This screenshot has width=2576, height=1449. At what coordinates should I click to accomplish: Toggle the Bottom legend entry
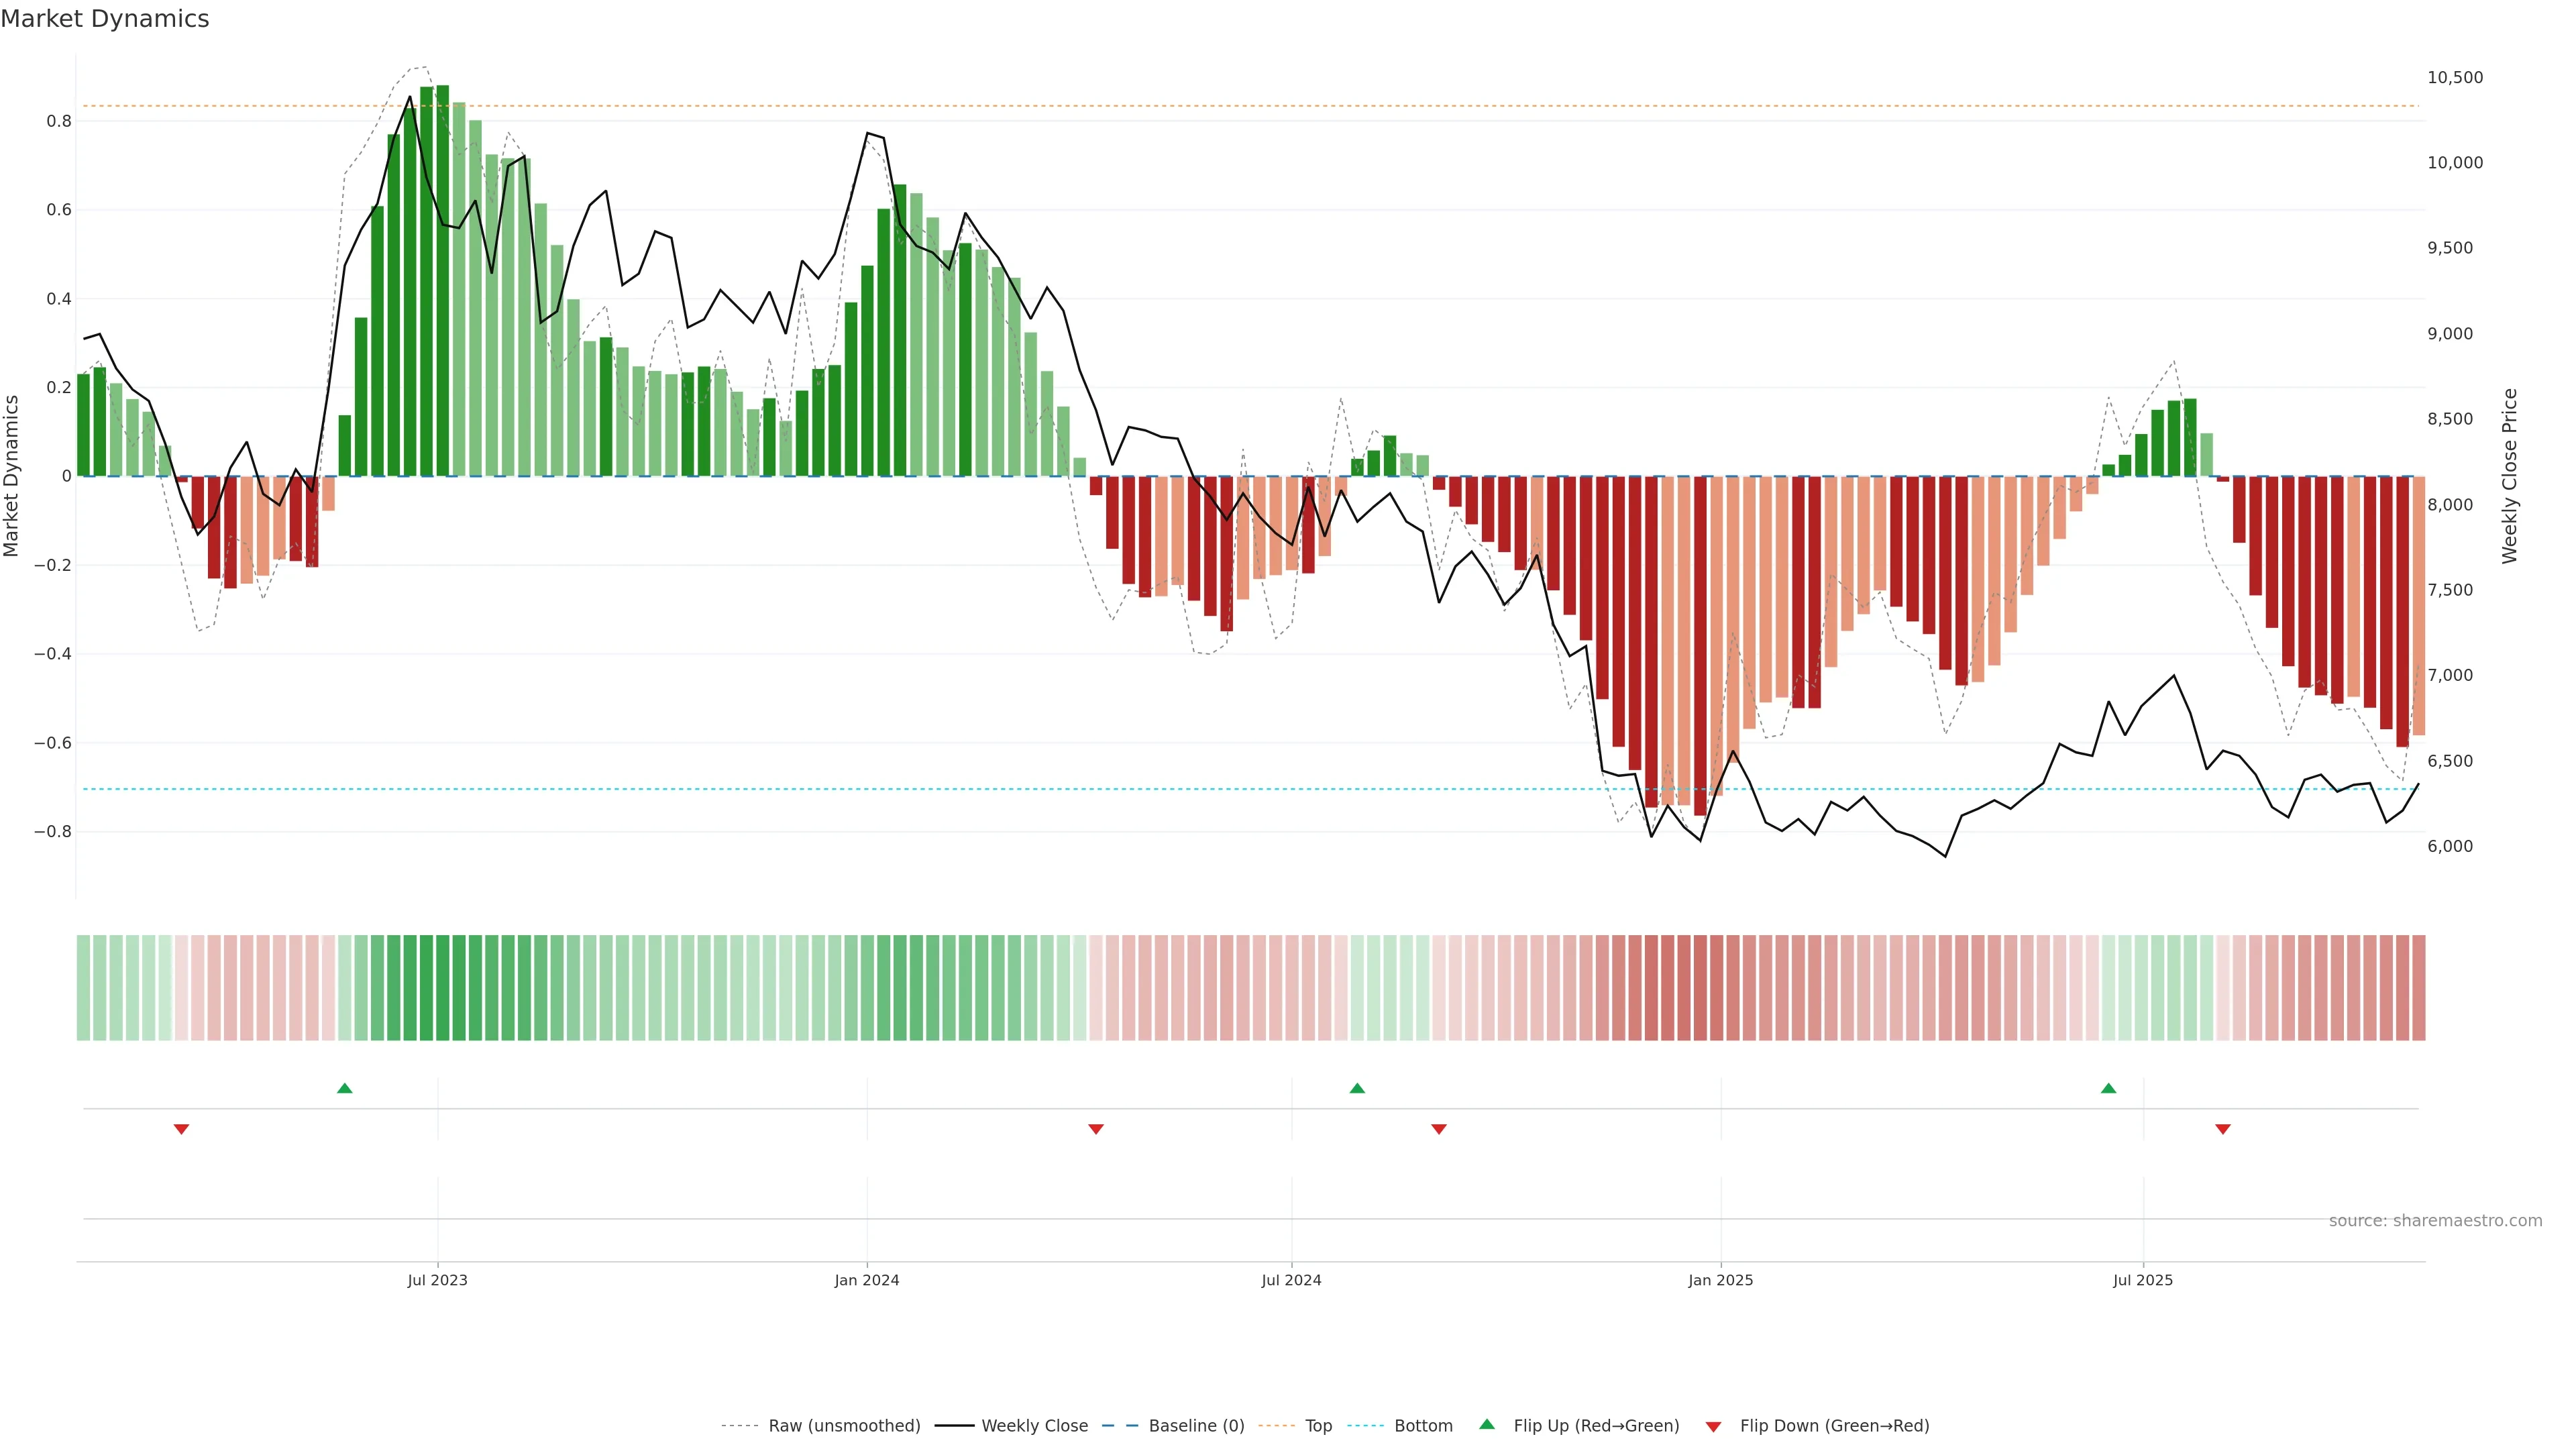click(1423, 1426)
